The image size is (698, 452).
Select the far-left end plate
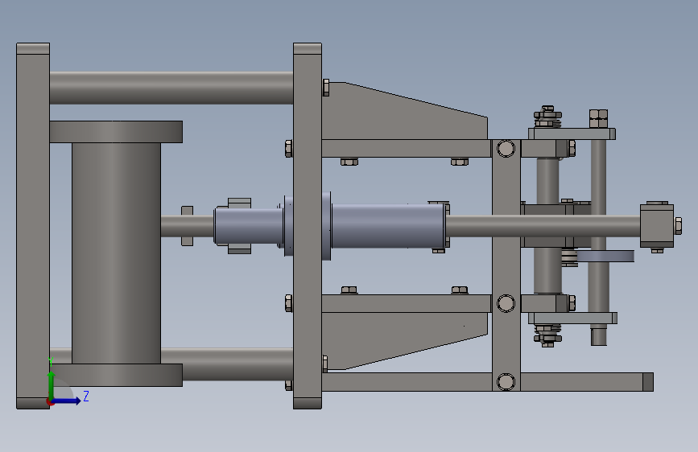click(33, 226)
